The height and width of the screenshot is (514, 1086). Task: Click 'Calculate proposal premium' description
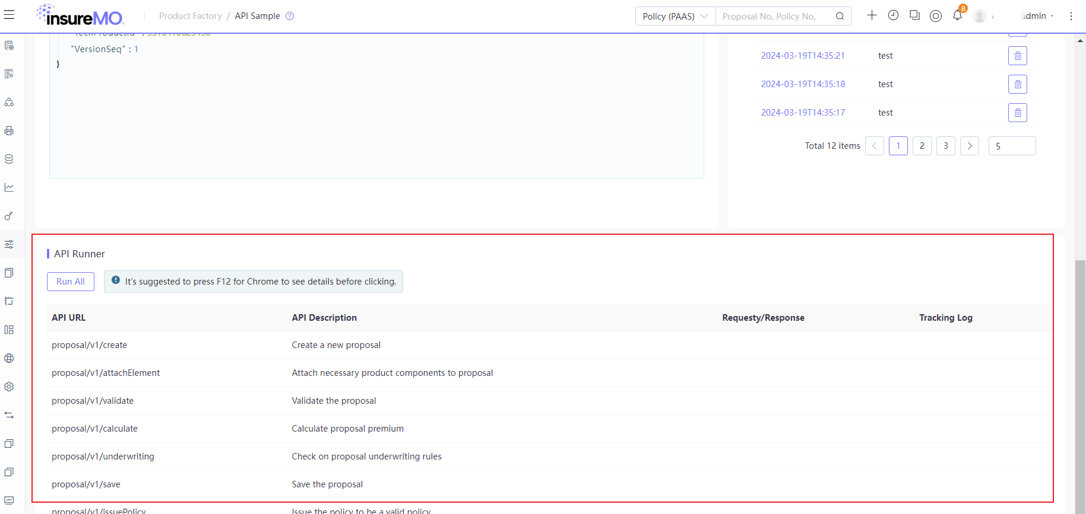(x=347, y=429)
